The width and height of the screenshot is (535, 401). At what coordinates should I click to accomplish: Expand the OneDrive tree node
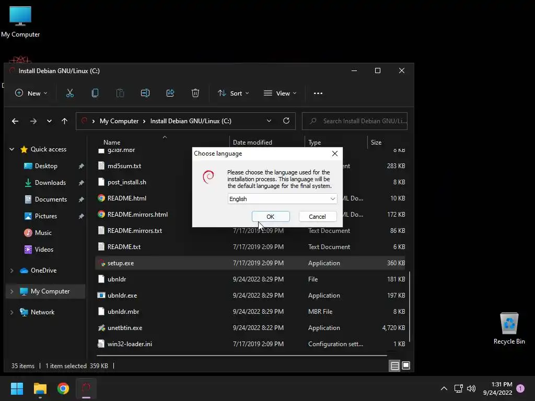coord(11,270)
